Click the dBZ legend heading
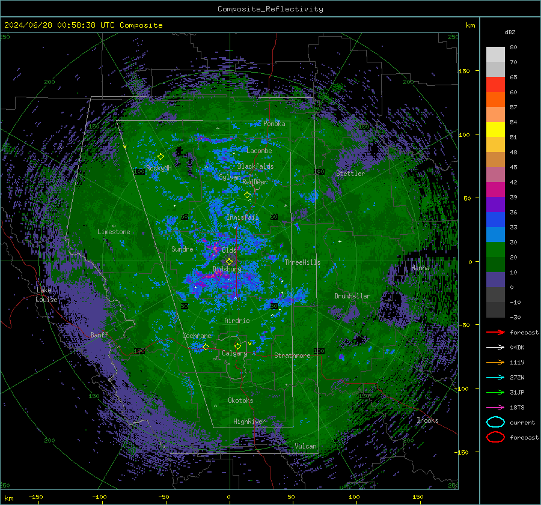 click(x=510, y=32)
